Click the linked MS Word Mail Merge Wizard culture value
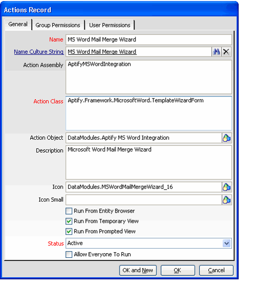This screenshot has height=285, width=271. [102, 52]
